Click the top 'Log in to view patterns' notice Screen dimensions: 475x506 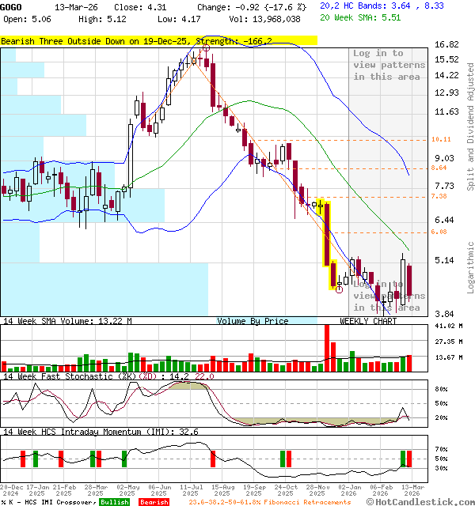[389, 65]
